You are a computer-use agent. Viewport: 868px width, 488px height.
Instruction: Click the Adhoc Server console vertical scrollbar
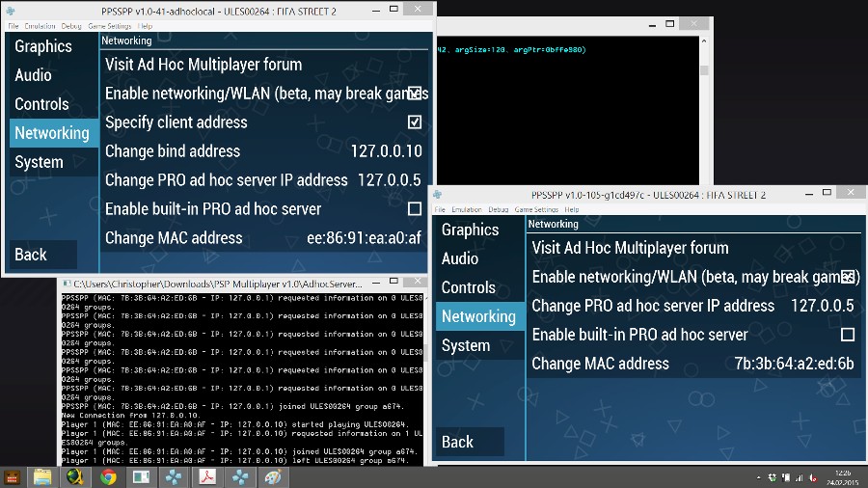[422, 376]
